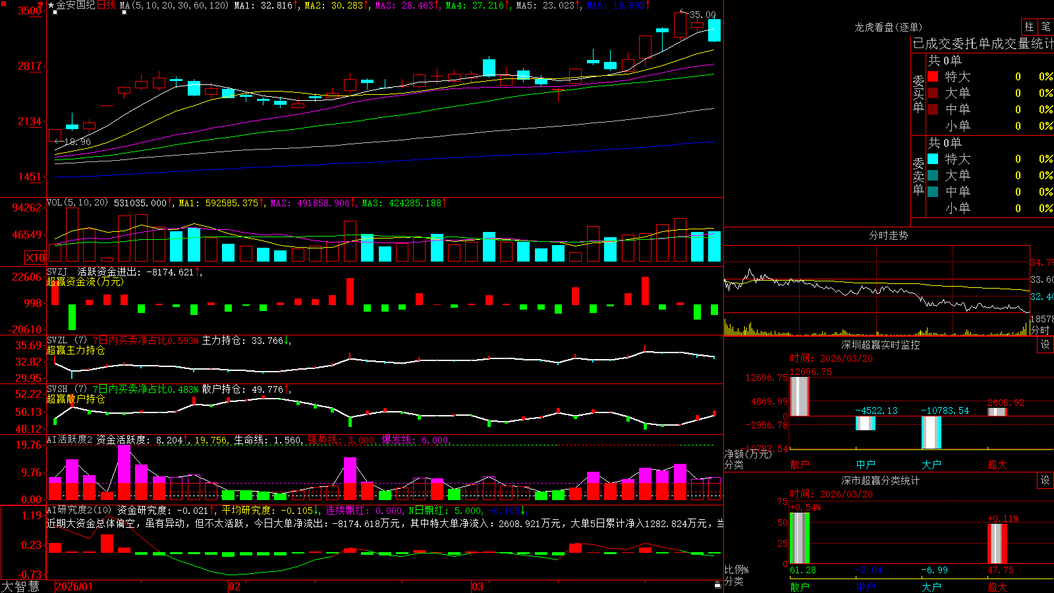Click the latest cyan candlestick on the daily chart
This screenshot has width=1054, height=593.
[714, 30]
